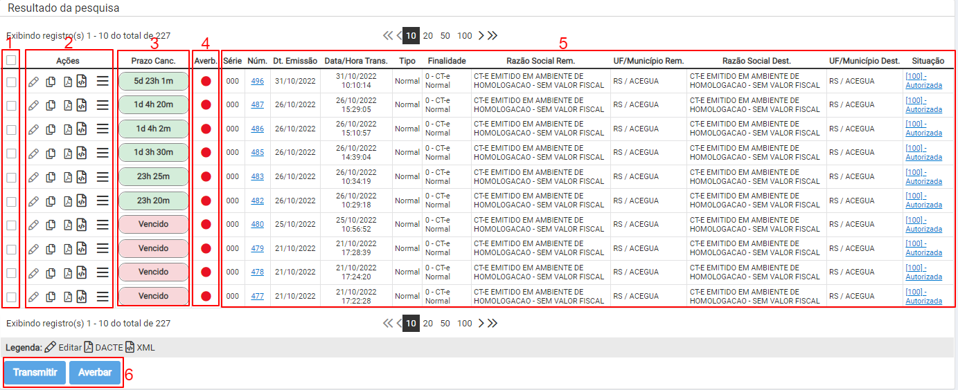Open hamburger menu for CT-e 479
Image resolution: width=958 pixels, height=390 pixels.
(x=103, y=249)
